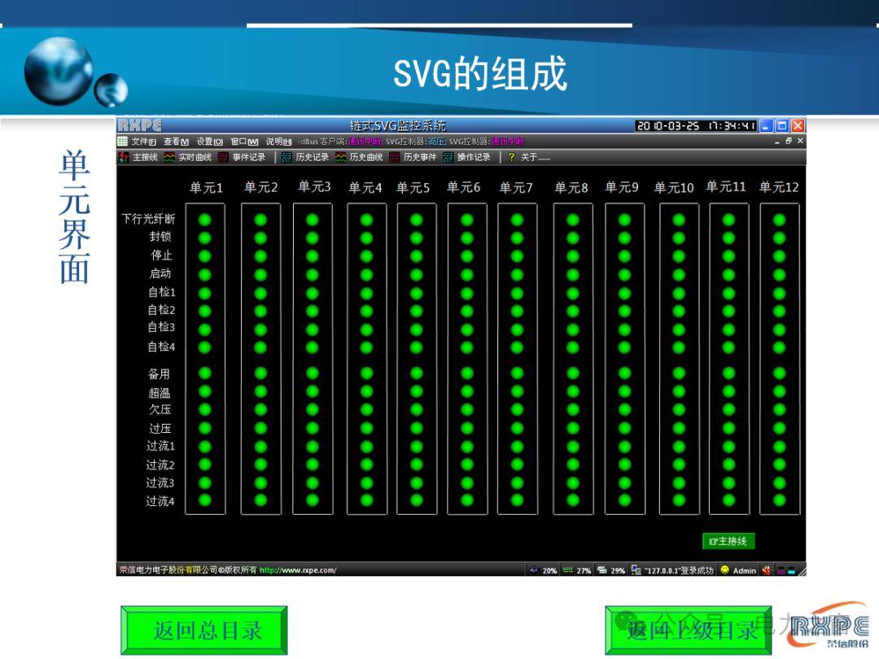Click the 返回总目录 button
879x659 pixels.
click(204, 631)
